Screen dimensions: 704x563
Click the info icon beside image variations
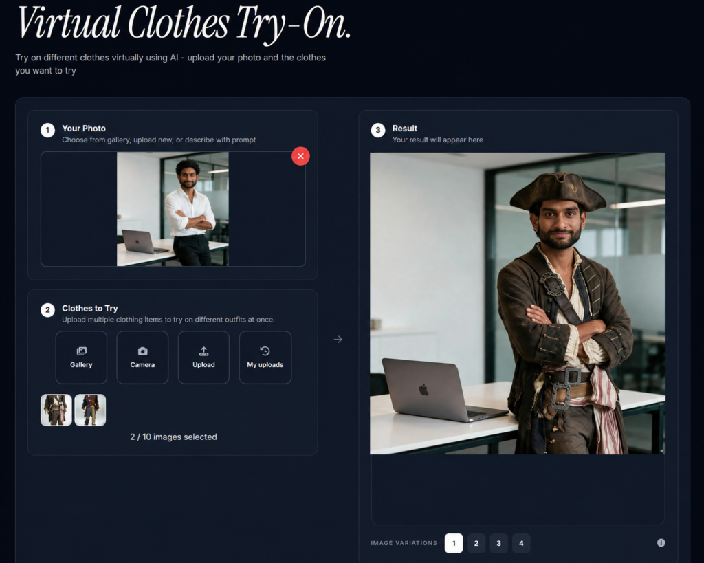[661, 543]
